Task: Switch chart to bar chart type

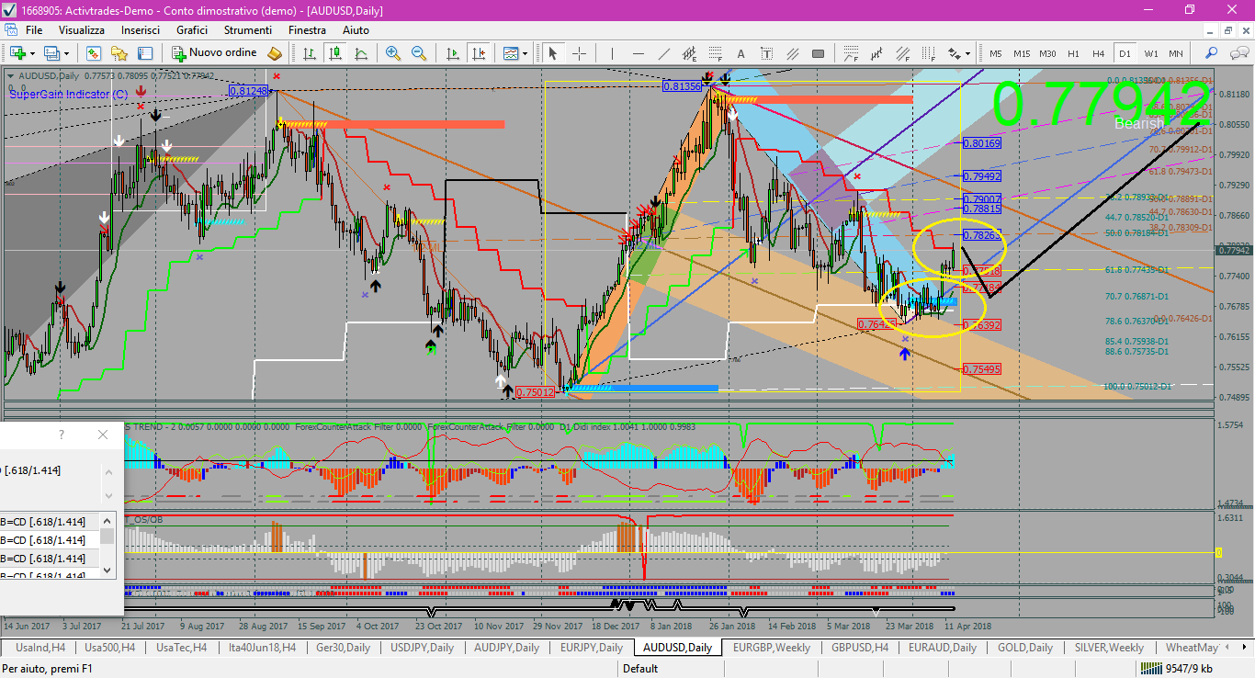Action: (x=309, y=53)
